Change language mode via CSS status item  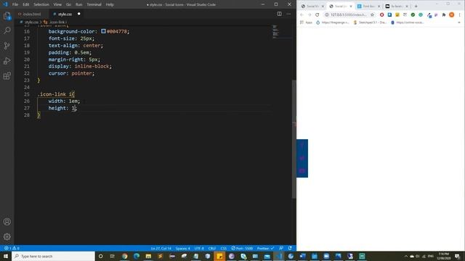coord(224,248)
